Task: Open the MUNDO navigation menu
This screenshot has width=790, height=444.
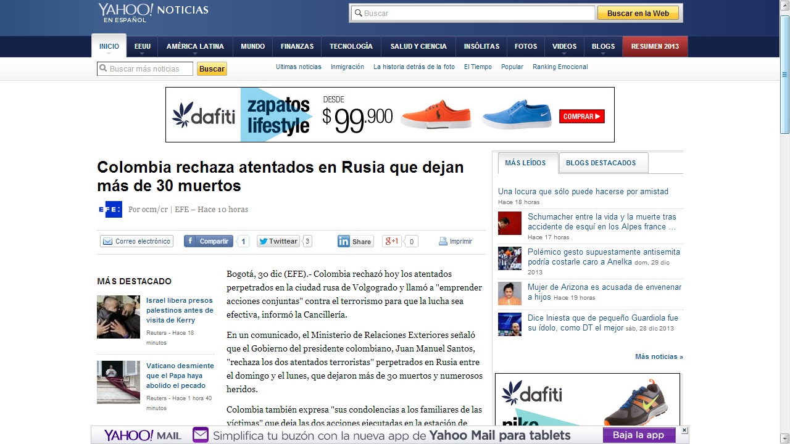Action: (253, 46)
